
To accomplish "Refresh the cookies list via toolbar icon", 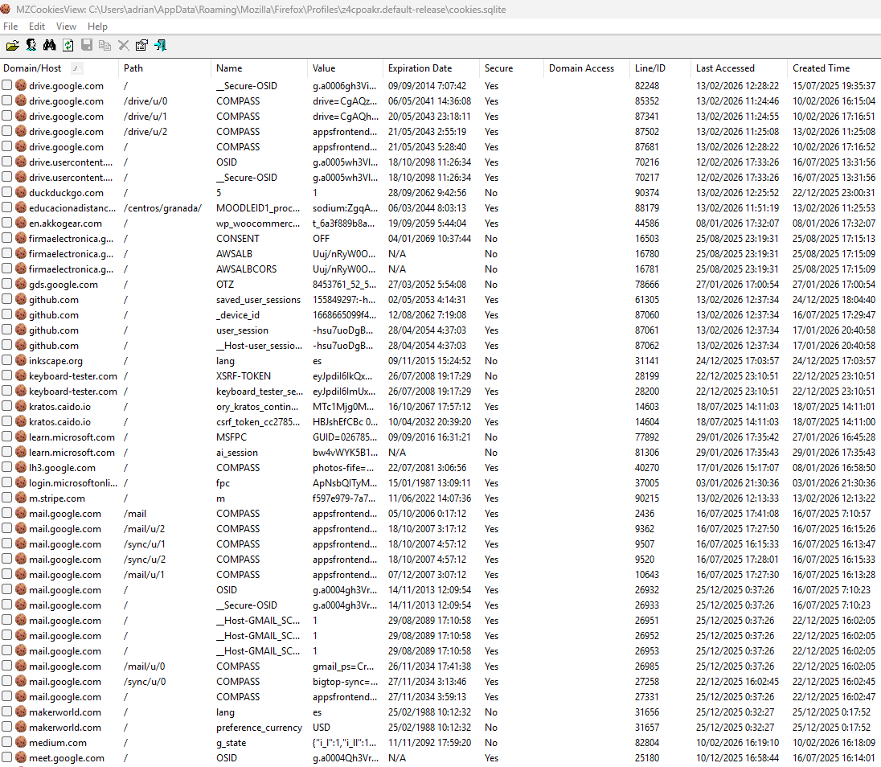I will click(68, 46).
